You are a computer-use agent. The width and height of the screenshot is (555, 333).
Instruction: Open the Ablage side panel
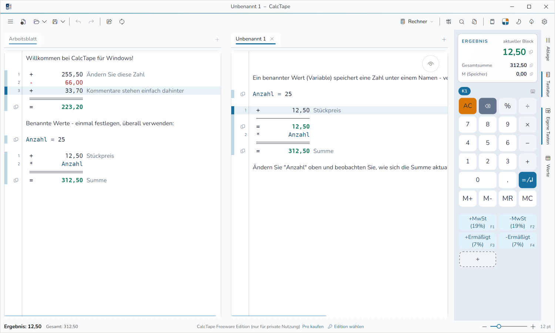point(548,49)
